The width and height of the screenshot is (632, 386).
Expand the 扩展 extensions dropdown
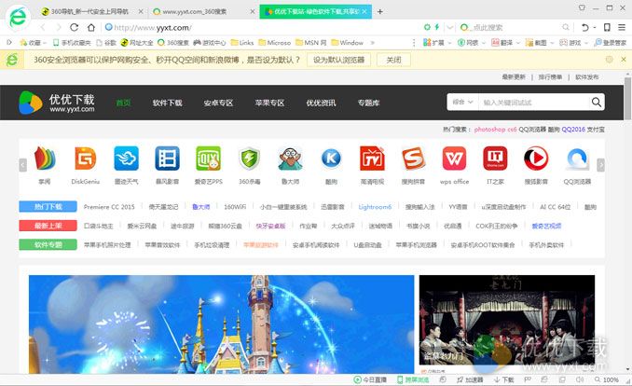[449, 43]
